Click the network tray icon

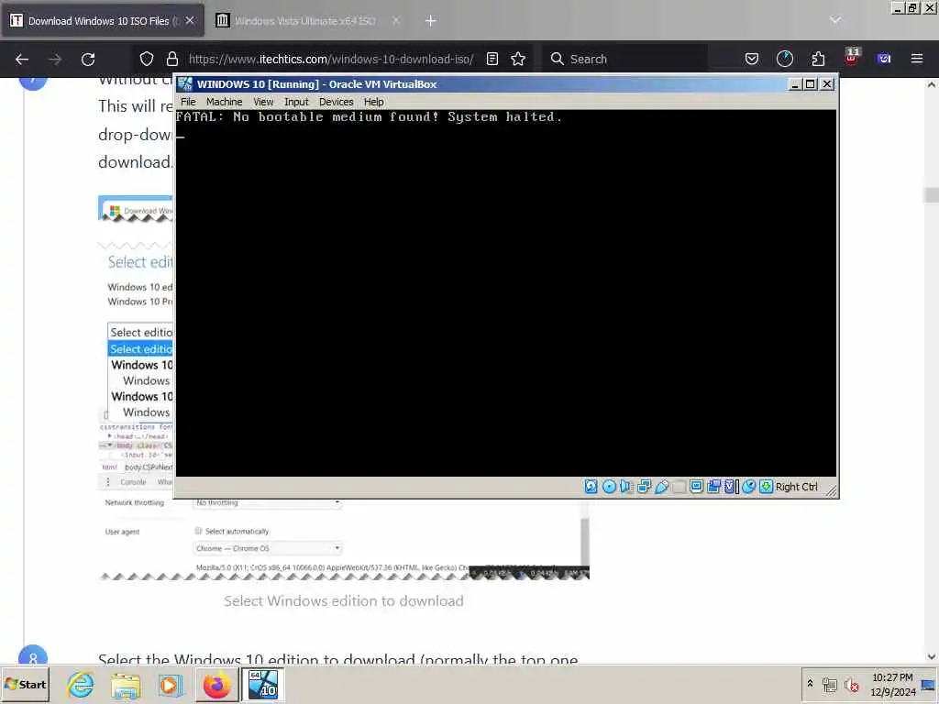click(x=830, y=684)
